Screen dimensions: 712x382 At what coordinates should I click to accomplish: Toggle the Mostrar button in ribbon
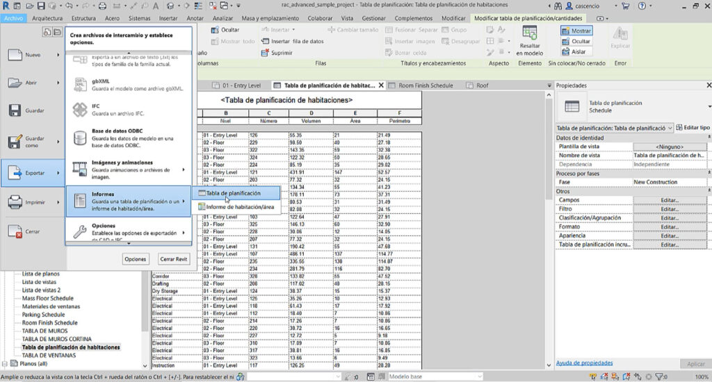point(576,31)
